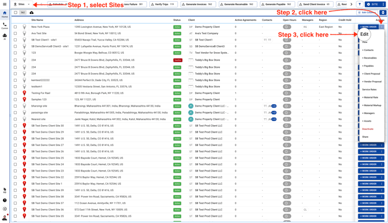Open Open Hours dropdown for Nearest site
This screenshot has height=223, width=388.
point(287,119)
